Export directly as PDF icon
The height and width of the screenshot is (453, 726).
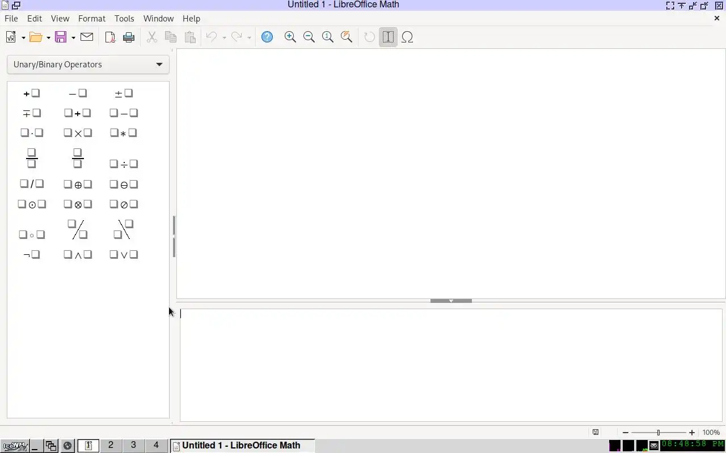click(110, 37)
